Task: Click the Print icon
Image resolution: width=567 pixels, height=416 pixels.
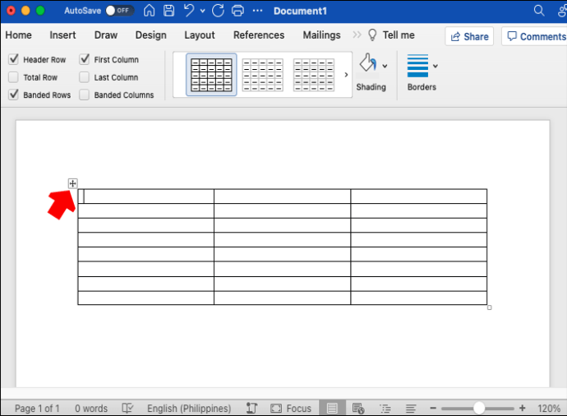Action: click(237, 11)
